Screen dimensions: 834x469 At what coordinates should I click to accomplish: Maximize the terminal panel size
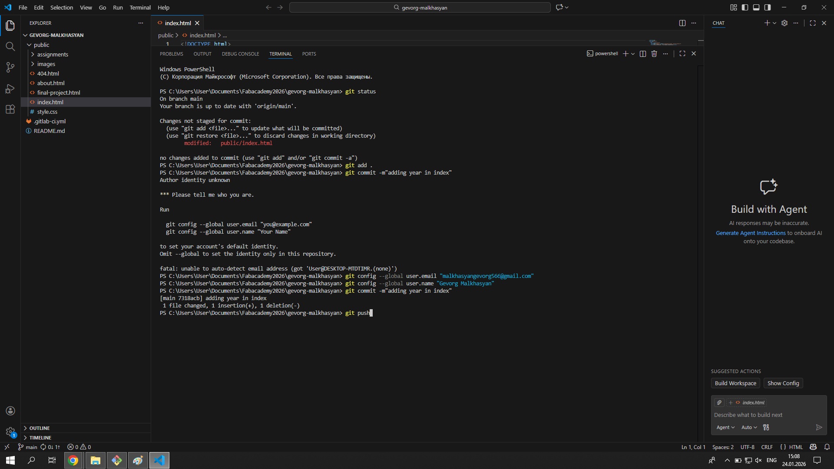(x=682, y=53)
